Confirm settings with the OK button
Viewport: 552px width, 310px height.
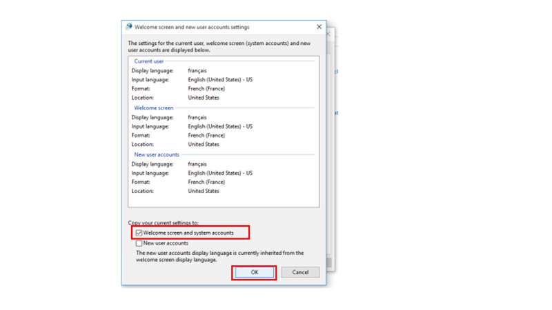pyautogui.click(x=255, y=272)
